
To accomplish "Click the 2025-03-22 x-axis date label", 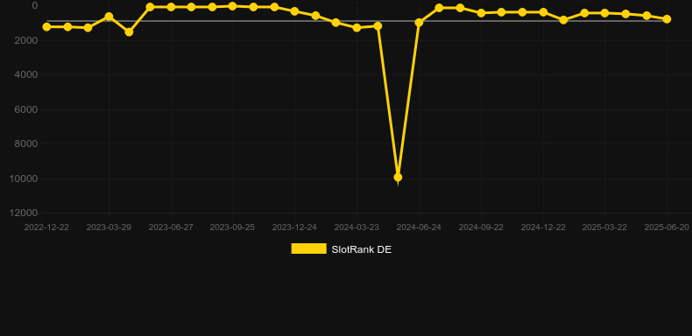I will pos(604,227).
